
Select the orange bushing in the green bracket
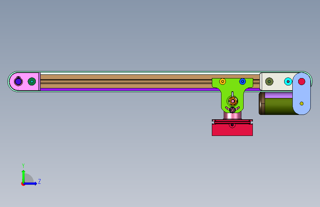(233, 101)
